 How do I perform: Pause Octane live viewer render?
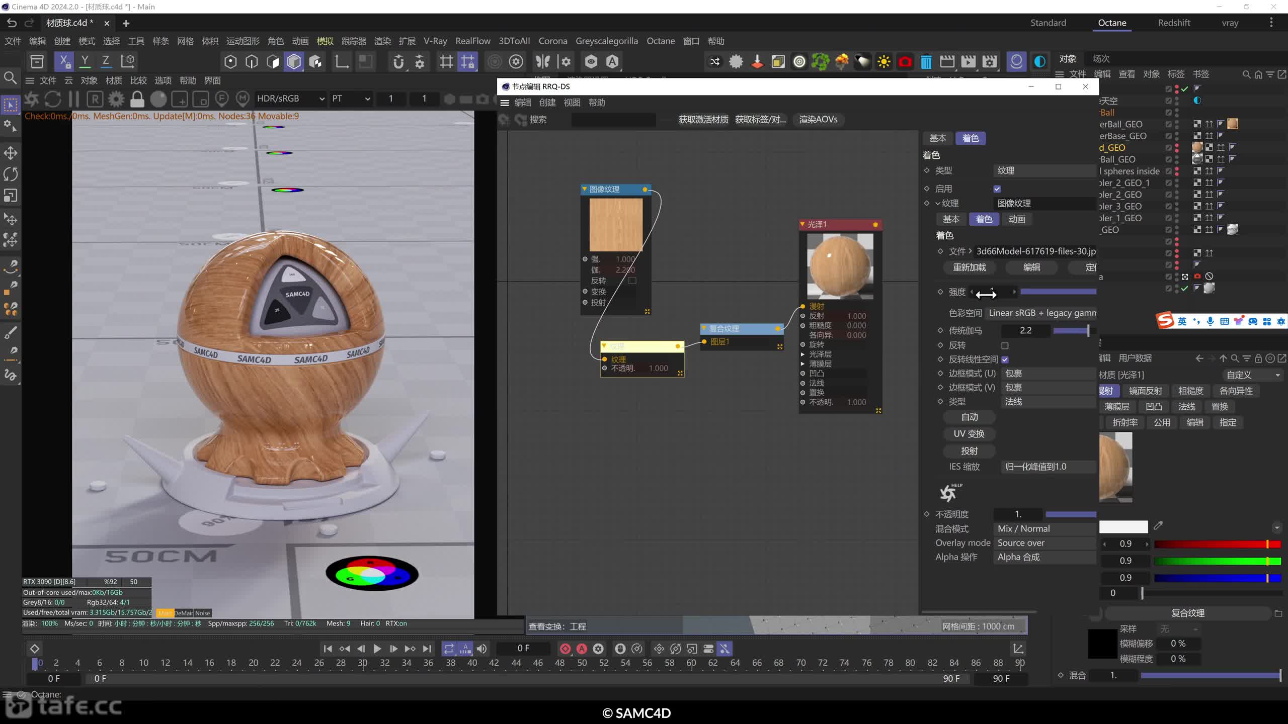pos(74,99)
